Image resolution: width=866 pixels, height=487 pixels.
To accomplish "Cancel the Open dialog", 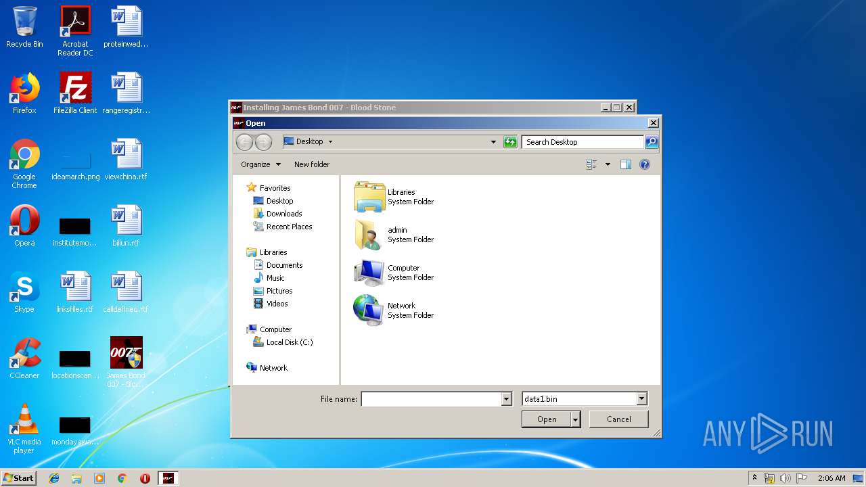I will [619, 419].
